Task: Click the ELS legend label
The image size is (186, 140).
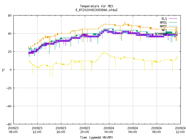Action: pyautogui.click(x=164, y=19)
